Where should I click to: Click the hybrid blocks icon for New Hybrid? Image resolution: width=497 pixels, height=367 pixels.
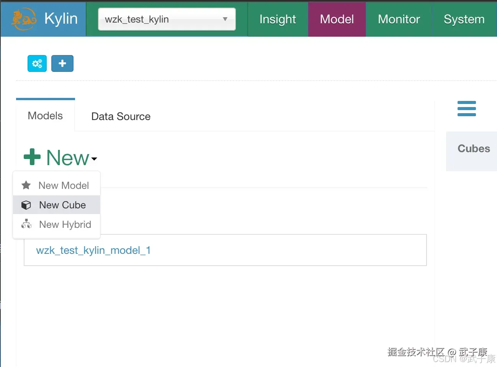[26, 224]
